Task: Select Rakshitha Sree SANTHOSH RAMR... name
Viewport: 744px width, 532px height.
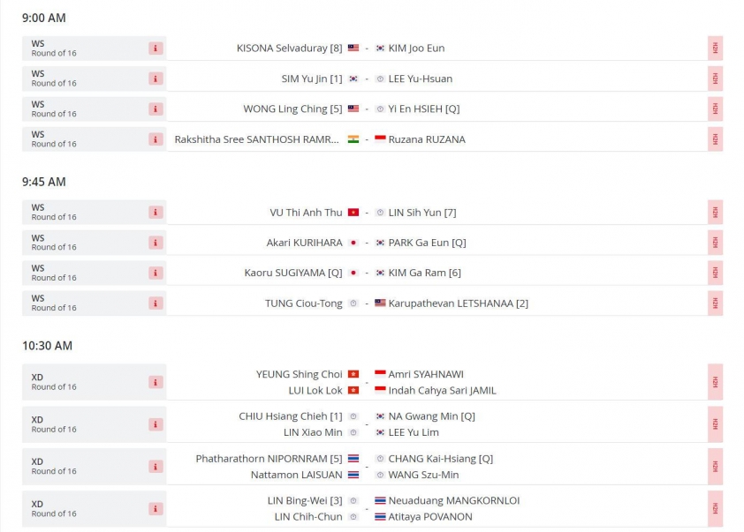Action: pyautogui.click(x=257, y=139)
